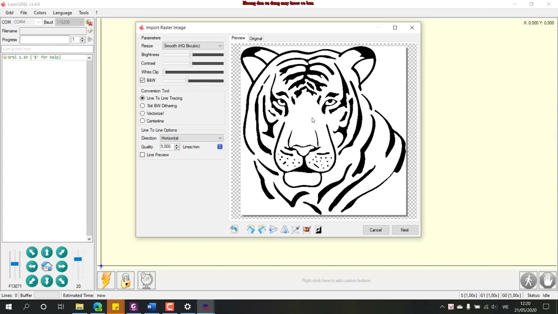Image resolution: width=558 pixels, height=314 pixels.
Task: Click the revert image icon in dialog toolbar
Action: (x=234, y=229)
